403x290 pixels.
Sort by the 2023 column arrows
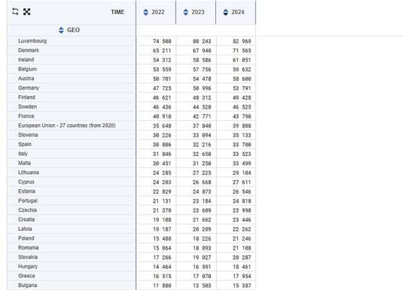(186, 13)
